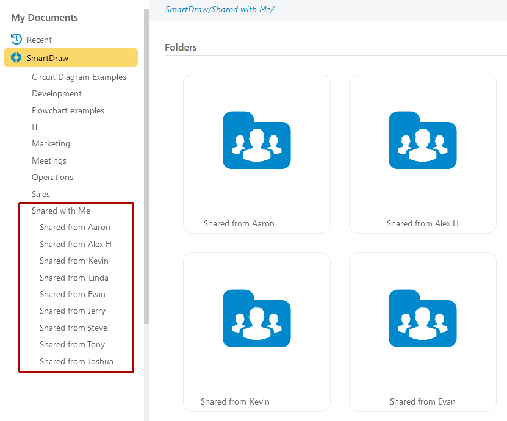Image resolution: width=507 pixels, height=421 pixels.
Task: Collapse the Shared with Me tree node
Action: pos(61,211)
